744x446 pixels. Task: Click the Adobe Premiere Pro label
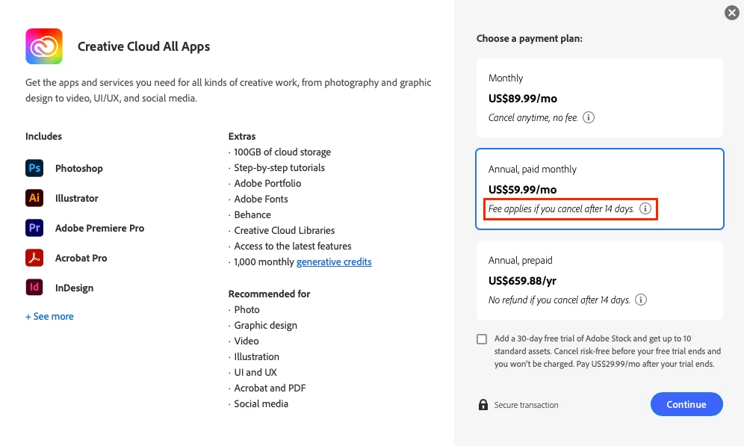pos(99,228)
